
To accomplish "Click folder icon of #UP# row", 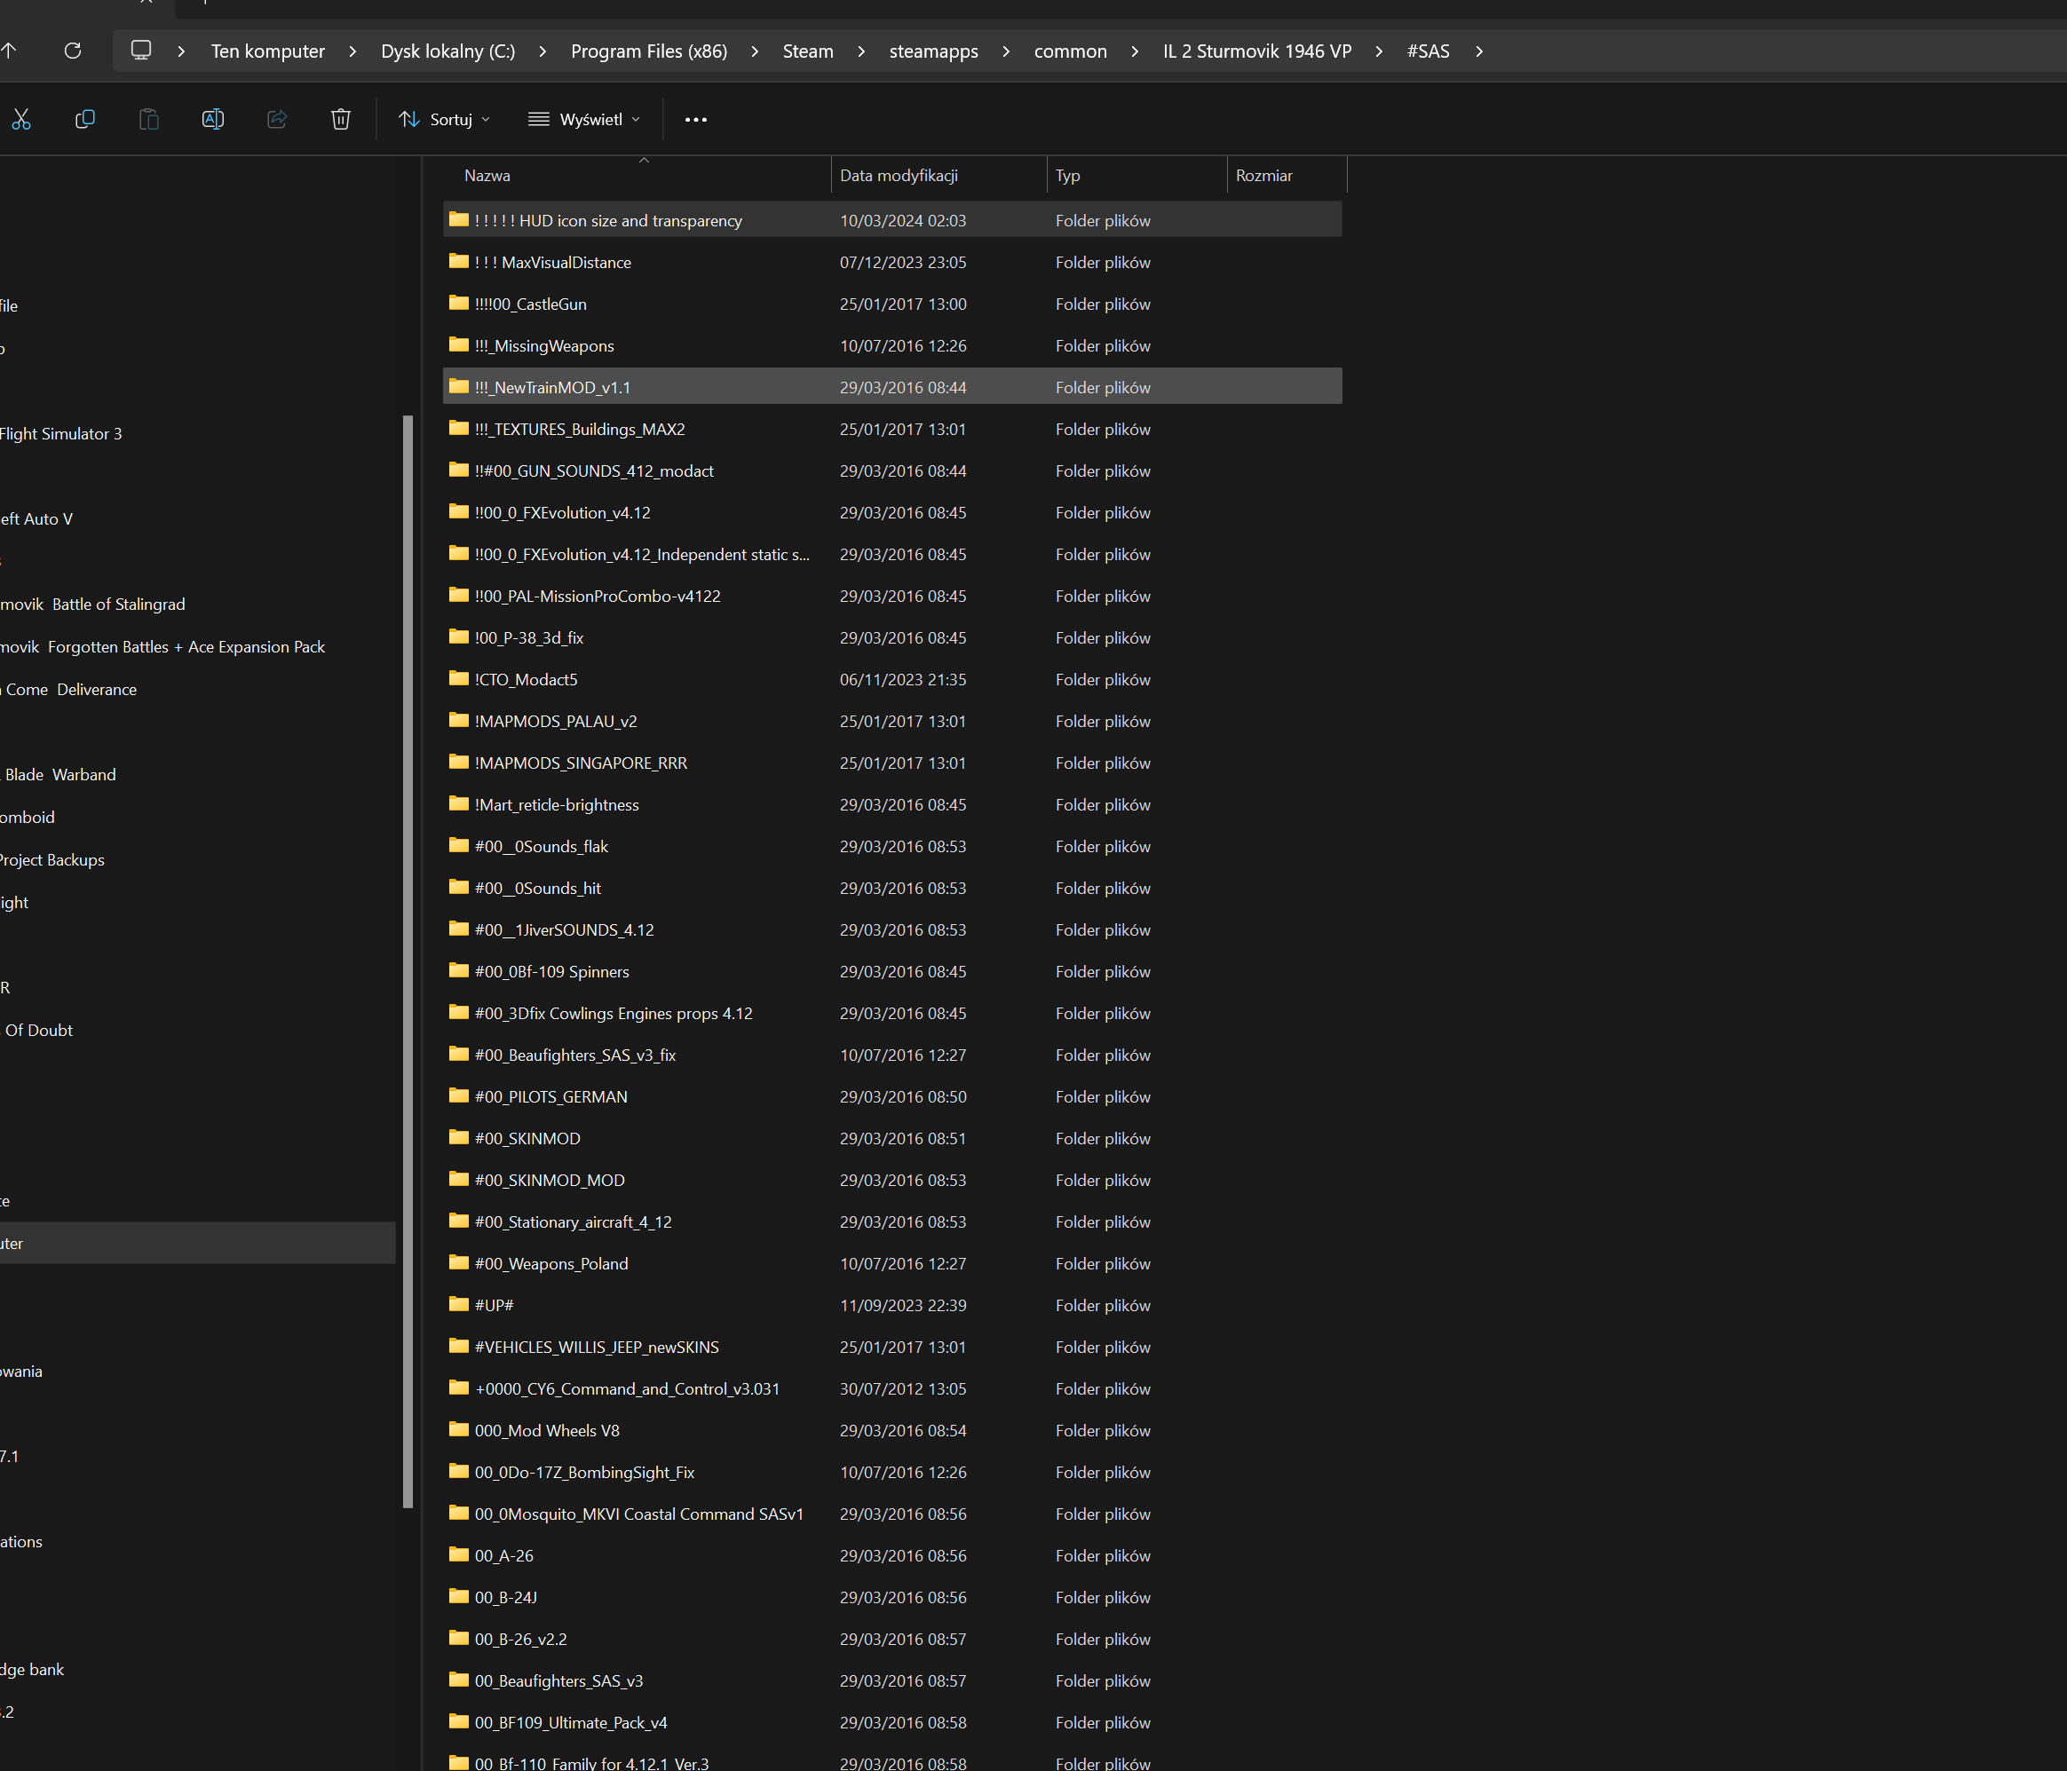I will tap(459, 1303).
